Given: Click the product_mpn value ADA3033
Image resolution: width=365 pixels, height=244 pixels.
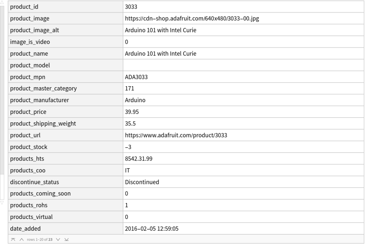Looking at the screenshot, I should click(x=136, y=77).
